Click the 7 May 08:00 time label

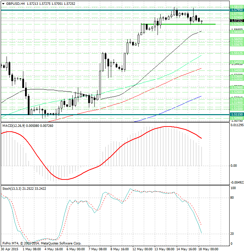click(x=98, y=249)
